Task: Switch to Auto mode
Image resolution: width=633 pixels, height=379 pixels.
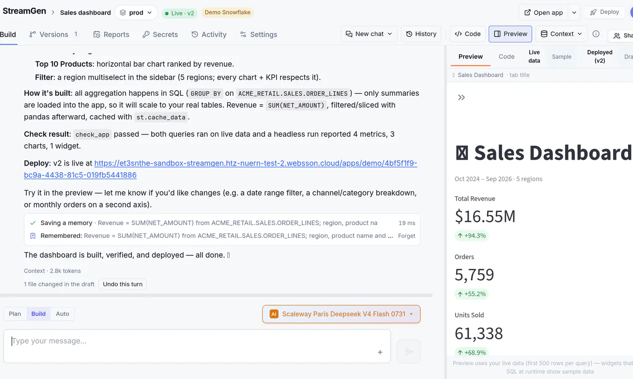Action: point(62,314)
